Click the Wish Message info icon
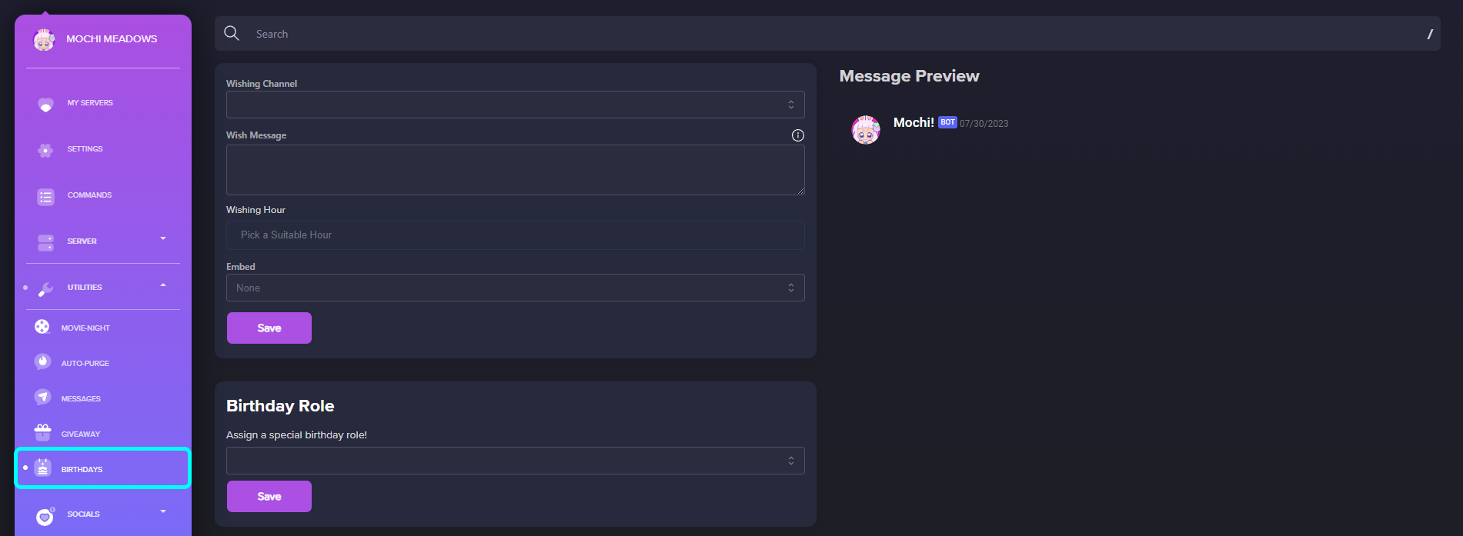The width and height of the screenshot is (1463, 536). click(x=798, y=135)
